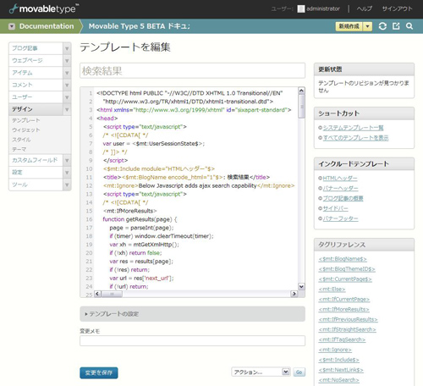Click the horizontal scrollbar thumb in editor

pos(112,294)
